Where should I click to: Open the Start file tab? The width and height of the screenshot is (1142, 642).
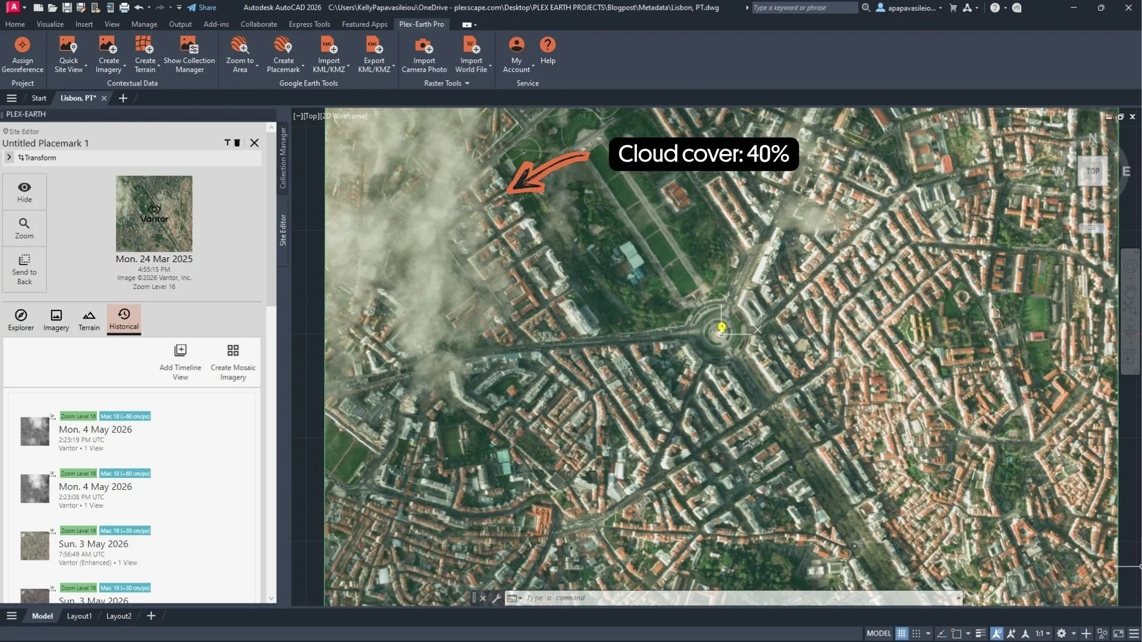pyautogui.click(x=39, y=98)
